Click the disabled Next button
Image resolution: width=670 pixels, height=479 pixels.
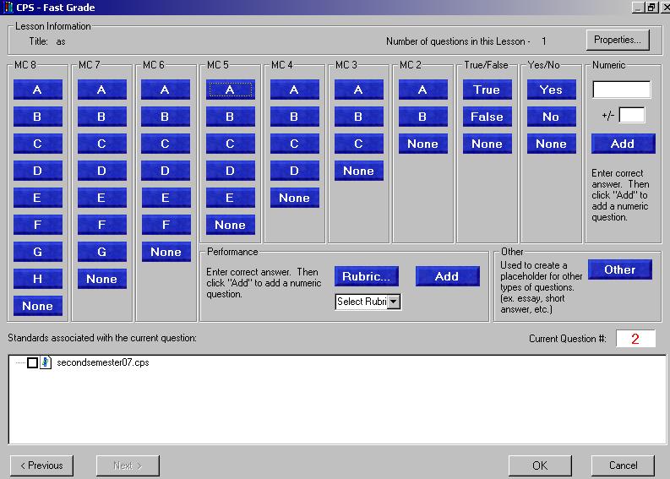128,465
